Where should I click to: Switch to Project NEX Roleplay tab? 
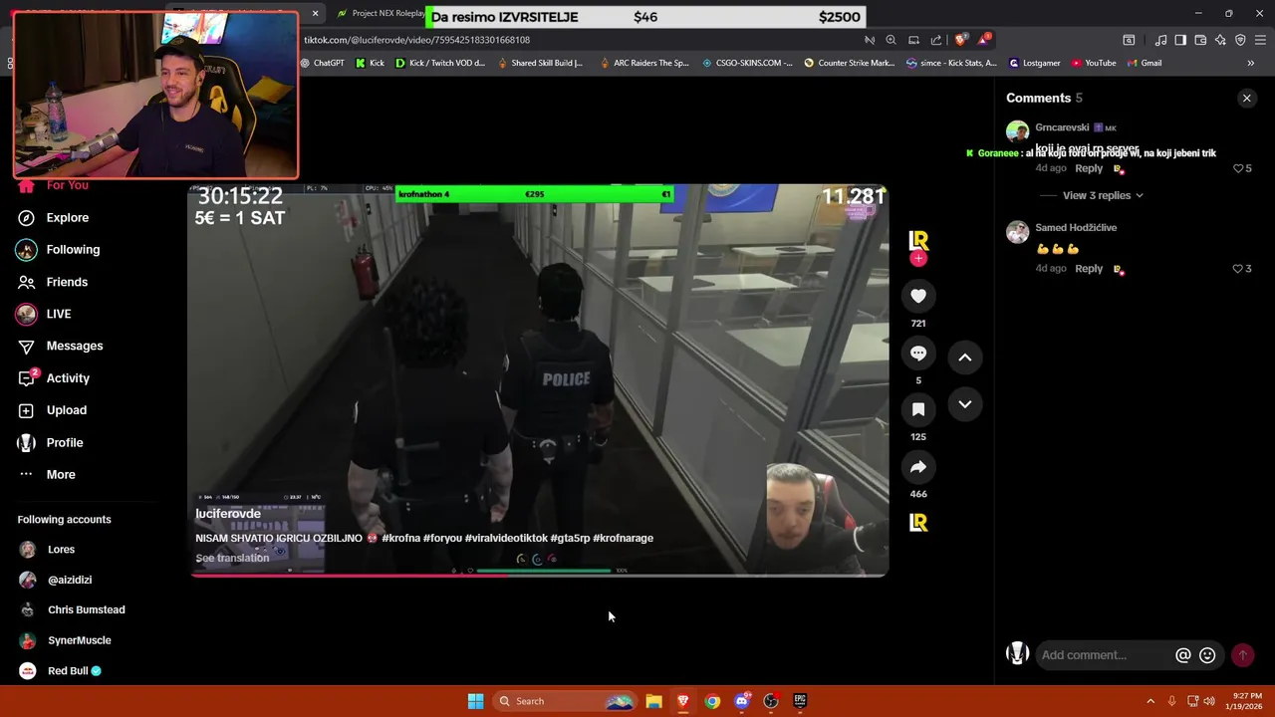pyautogui.click(x=382, y=13)
